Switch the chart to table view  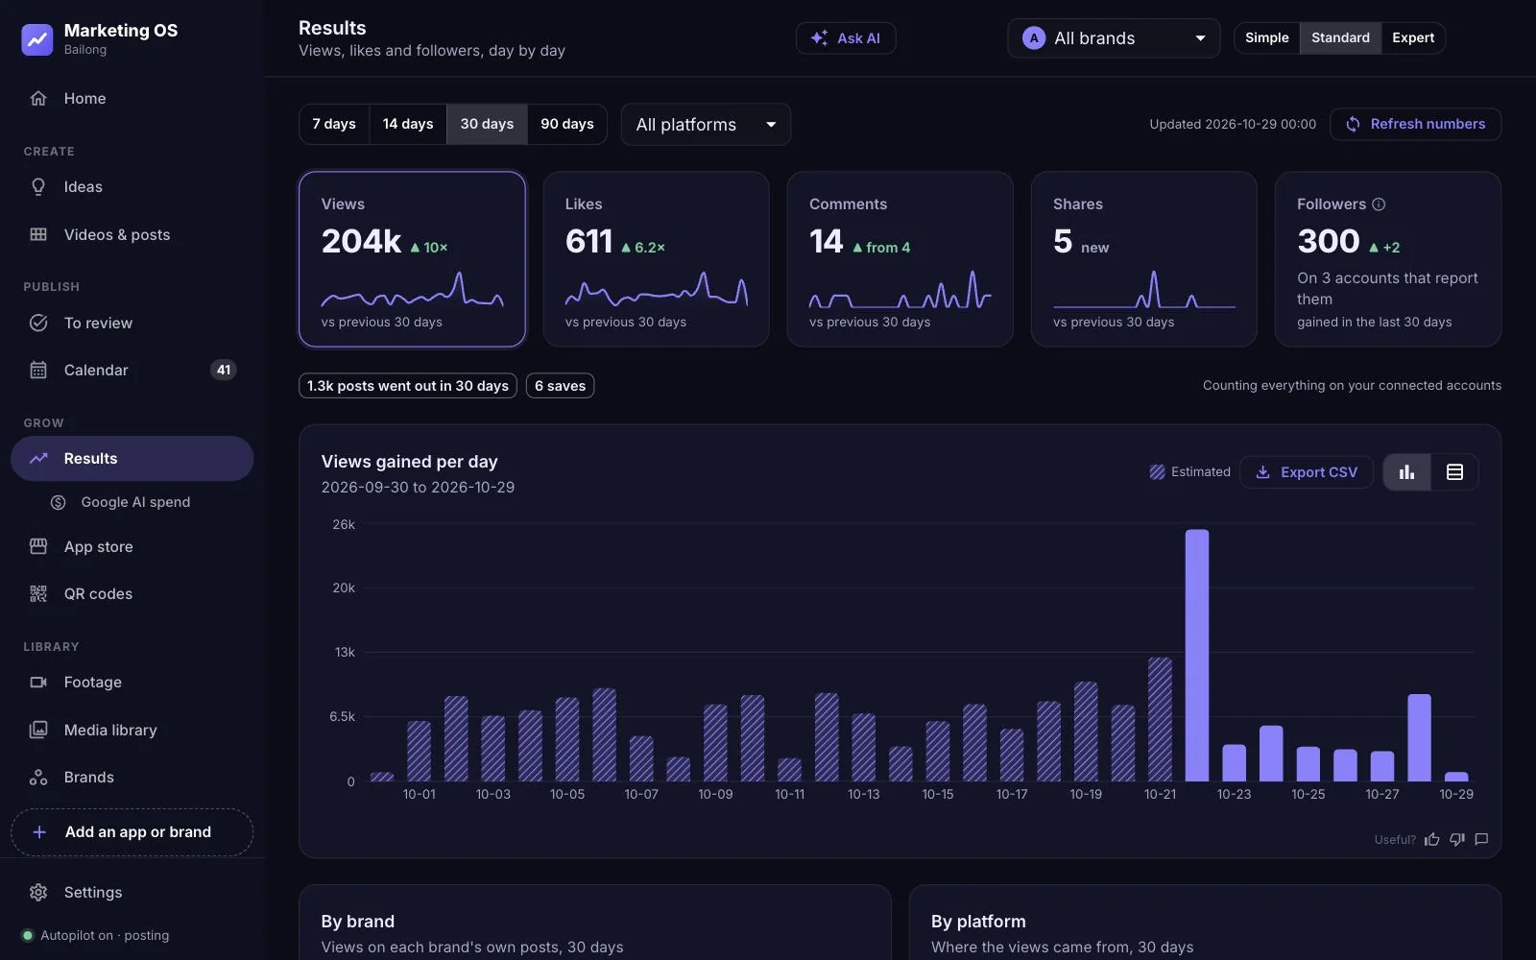point(1455,472)
